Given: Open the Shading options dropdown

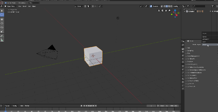Looking at the screenshot, I should [177, 6].
